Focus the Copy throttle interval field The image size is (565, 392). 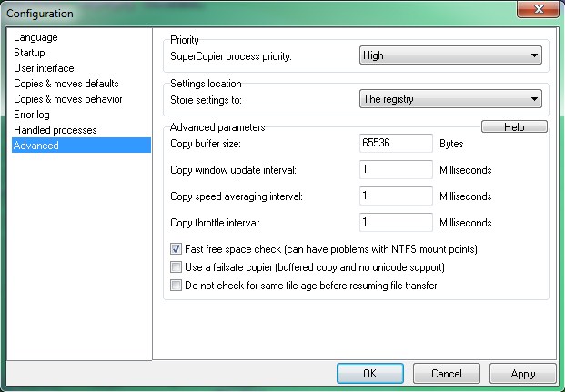pyautogui.click(x=396, y=223)
